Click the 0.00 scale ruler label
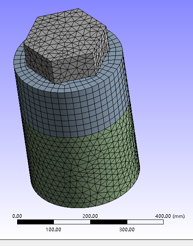Image resolution: width=193 pixels, height=246 pixels. (x=17, y=216)
